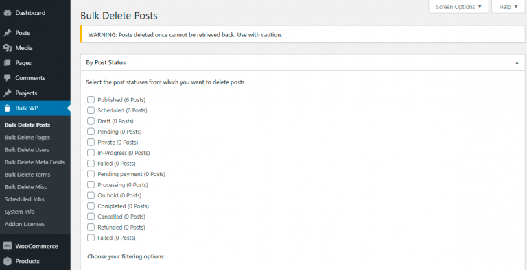Check the Published (6 Posts) checkbox
527x270 pixels.
point(91,100)
